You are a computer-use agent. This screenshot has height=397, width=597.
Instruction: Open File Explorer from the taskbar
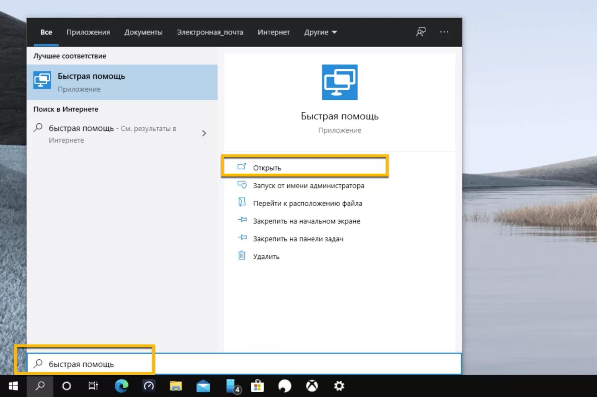pos(176,386)
